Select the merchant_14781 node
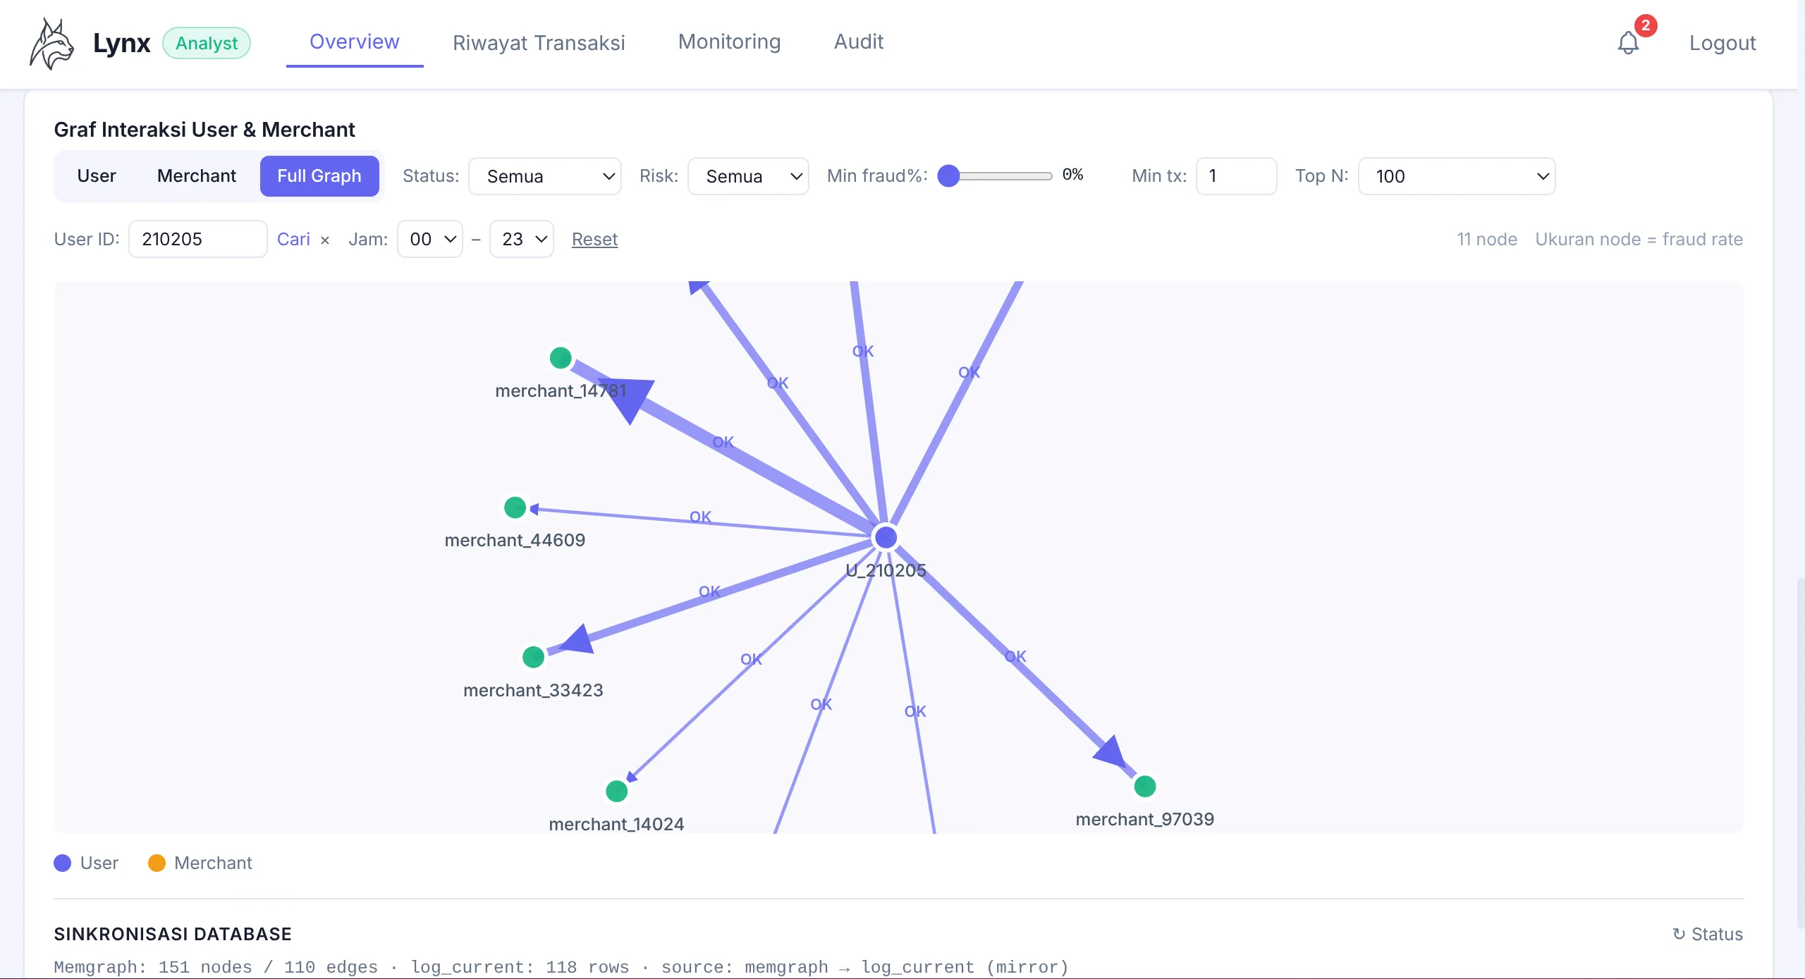The width and height of the screenshot is (1805, 979). [561, 358]
